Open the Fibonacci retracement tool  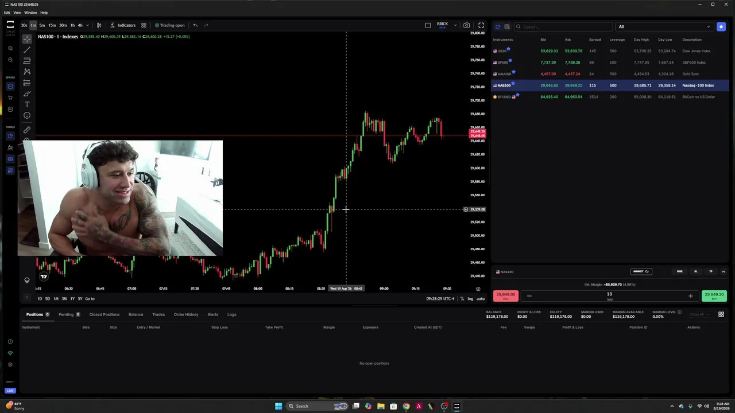pyautogui.click(x=27, y=61)
